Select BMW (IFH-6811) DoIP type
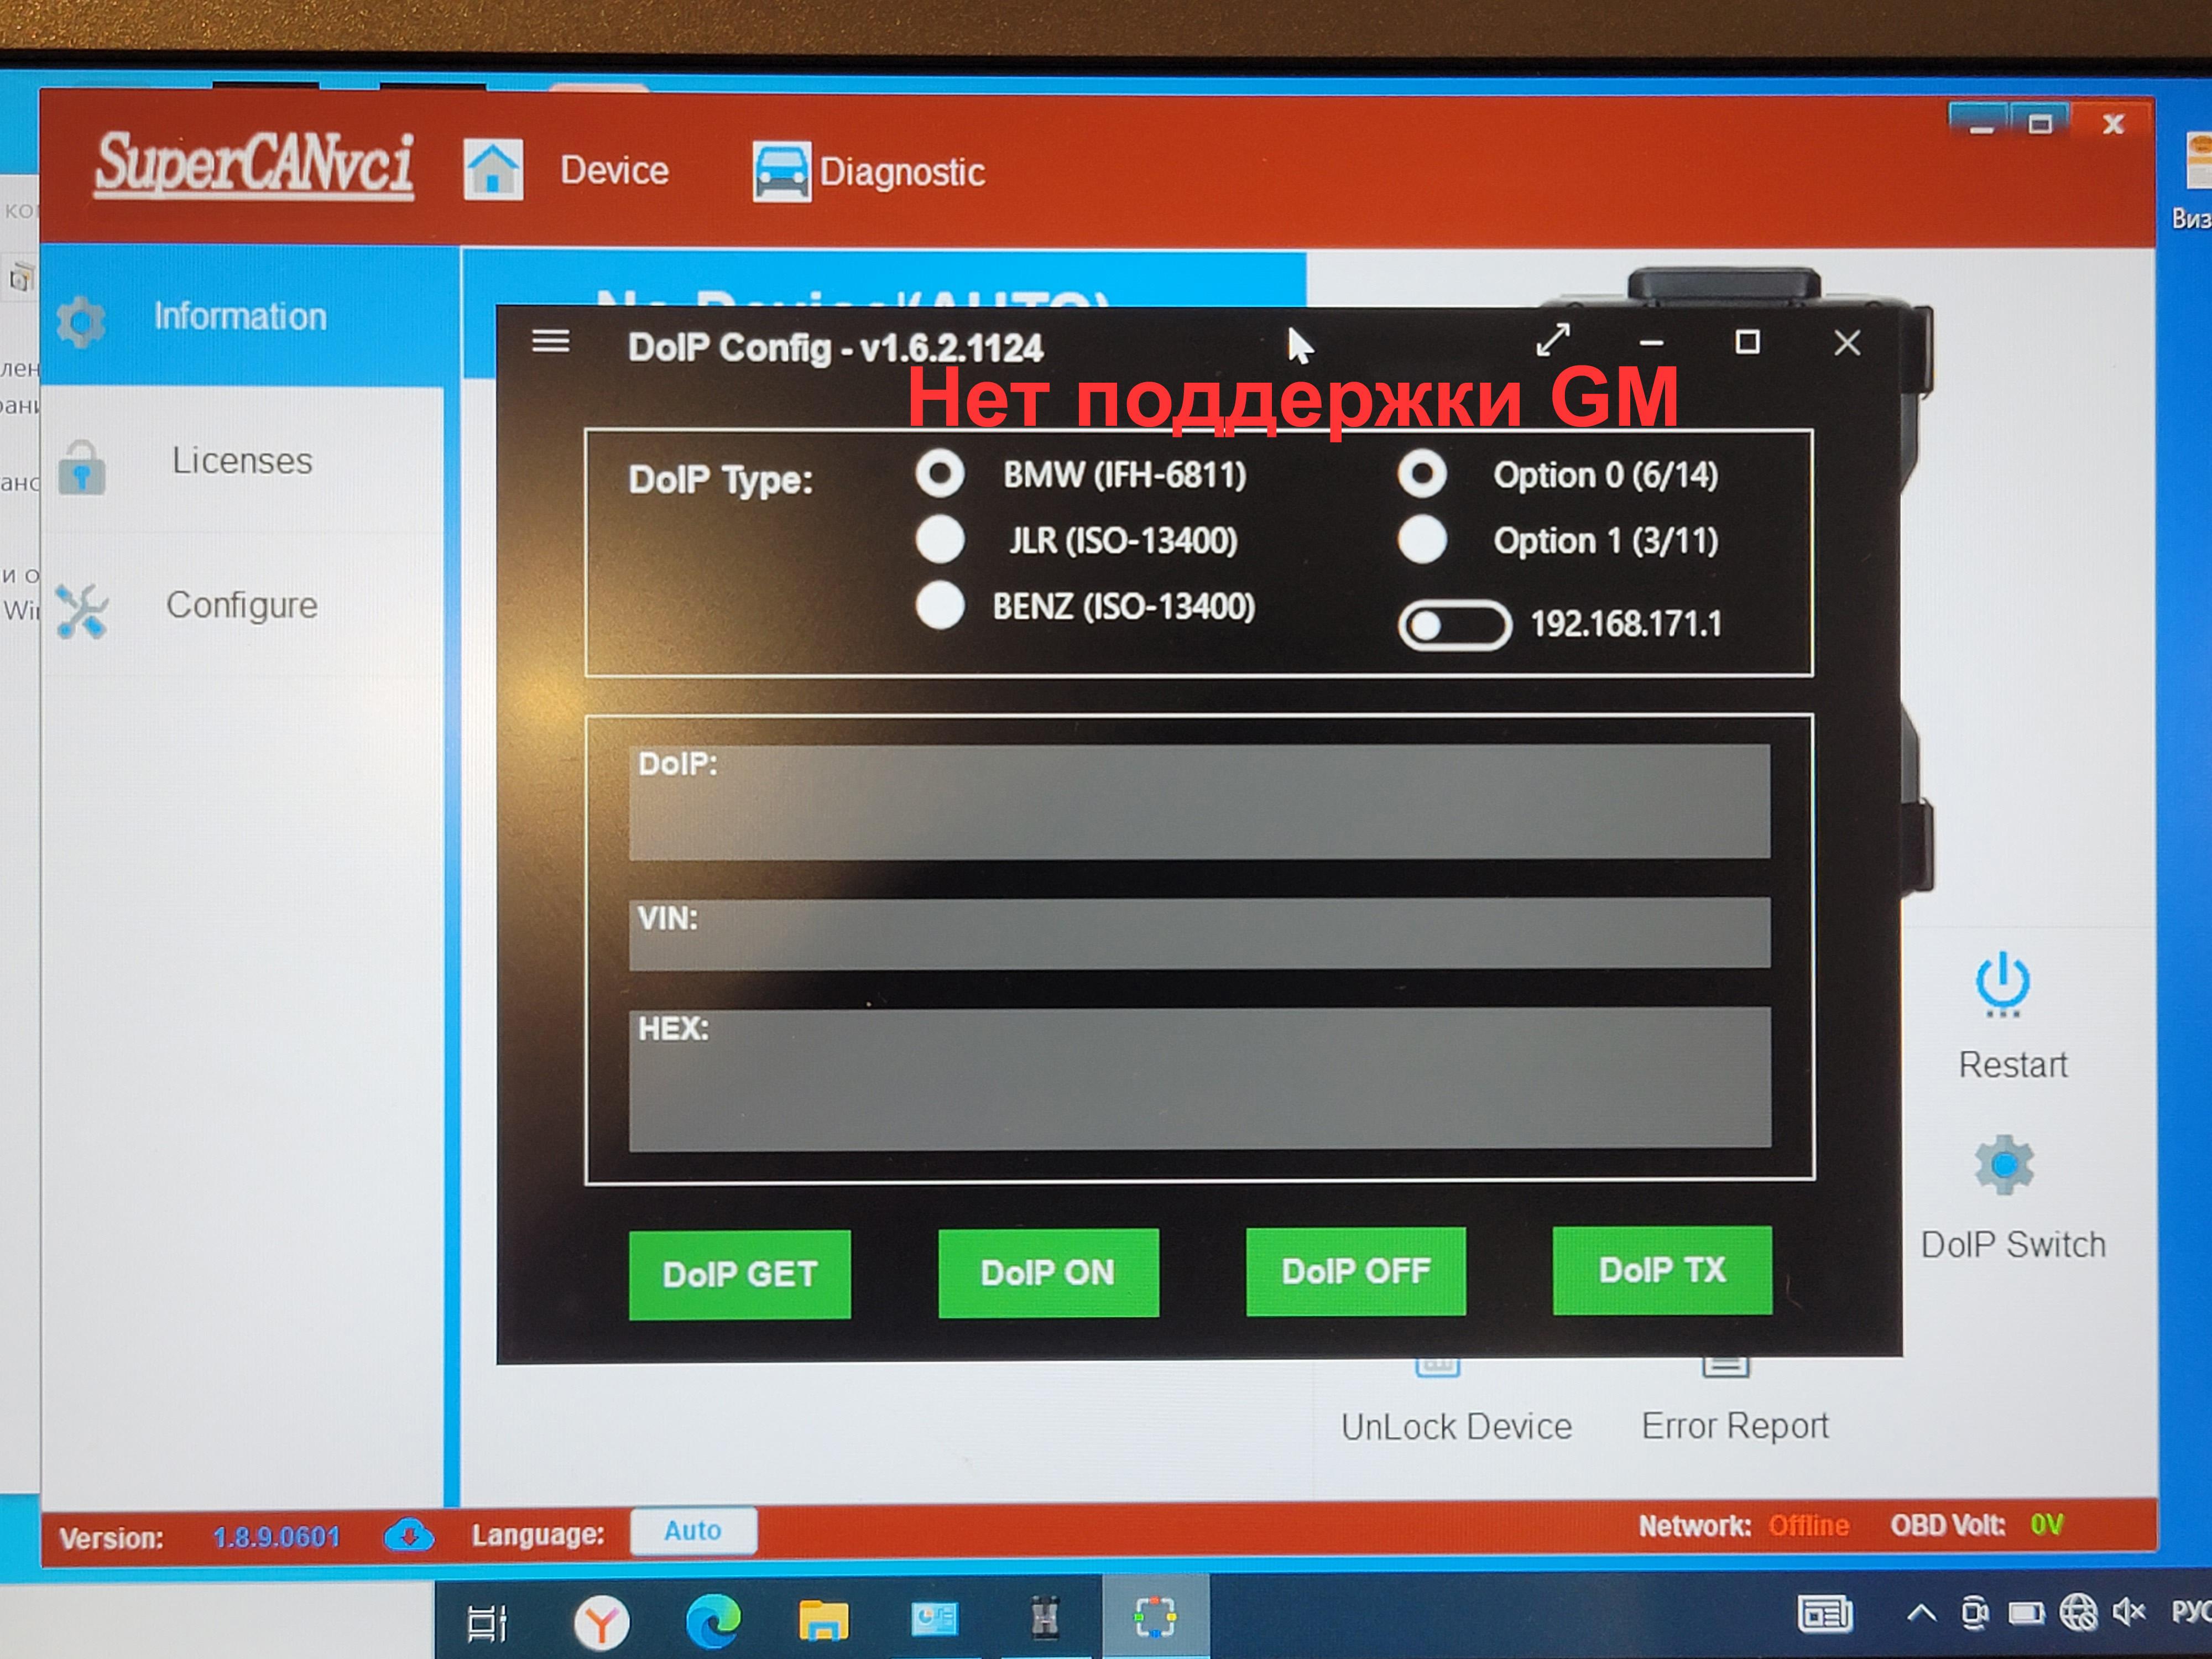Image resolution: width=2212 pixels, height=1659 pixels. 940,474
